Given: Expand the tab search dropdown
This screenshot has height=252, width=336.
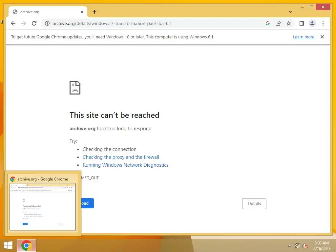Looking at the screenshot, I should coord(290,12).
